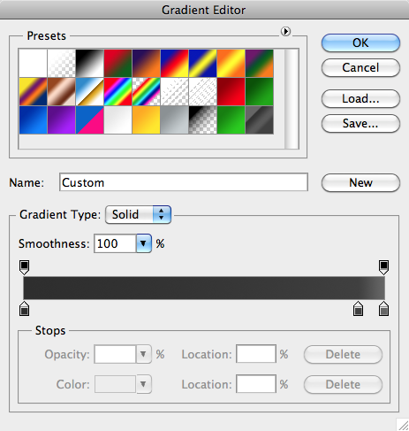Pick the dark gray preset in last row
The width and height of the screenshot is (409, 431).
click(x=260, y=120)
